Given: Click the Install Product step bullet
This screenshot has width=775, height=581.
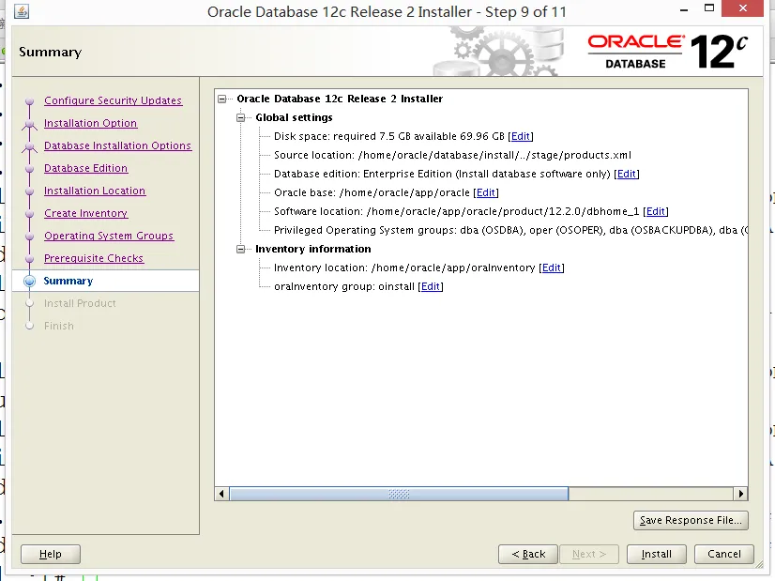Looking at the screenshot, I should [x=30, y=303].
